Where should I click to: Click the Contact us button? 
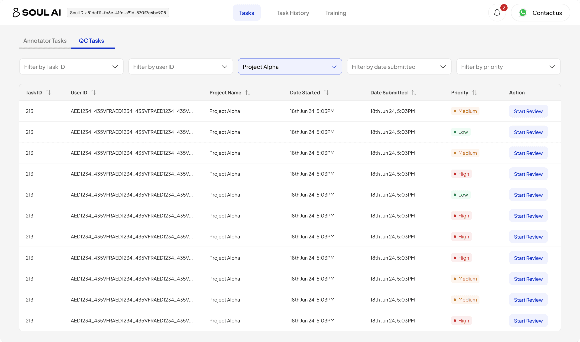point(540,13)
